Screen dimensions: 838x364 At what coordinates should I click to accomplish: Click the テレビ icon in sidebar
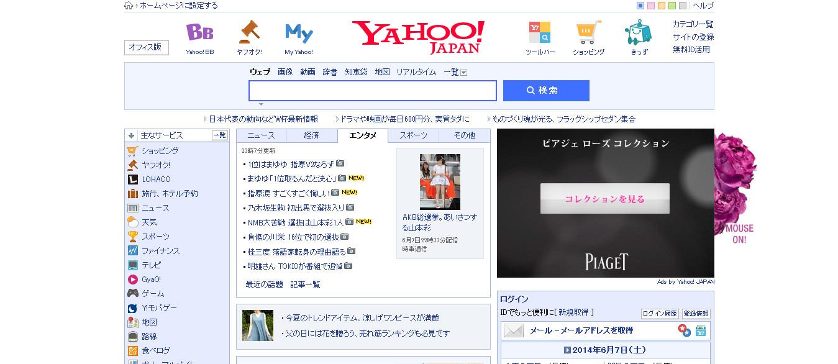[132, 265]
